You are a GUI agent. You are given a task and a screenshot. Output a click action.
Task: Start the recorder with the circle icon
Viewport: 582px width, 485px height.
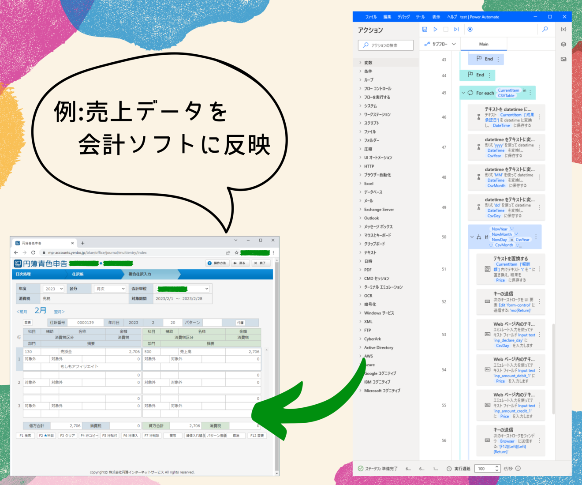[x=470, y=29]
